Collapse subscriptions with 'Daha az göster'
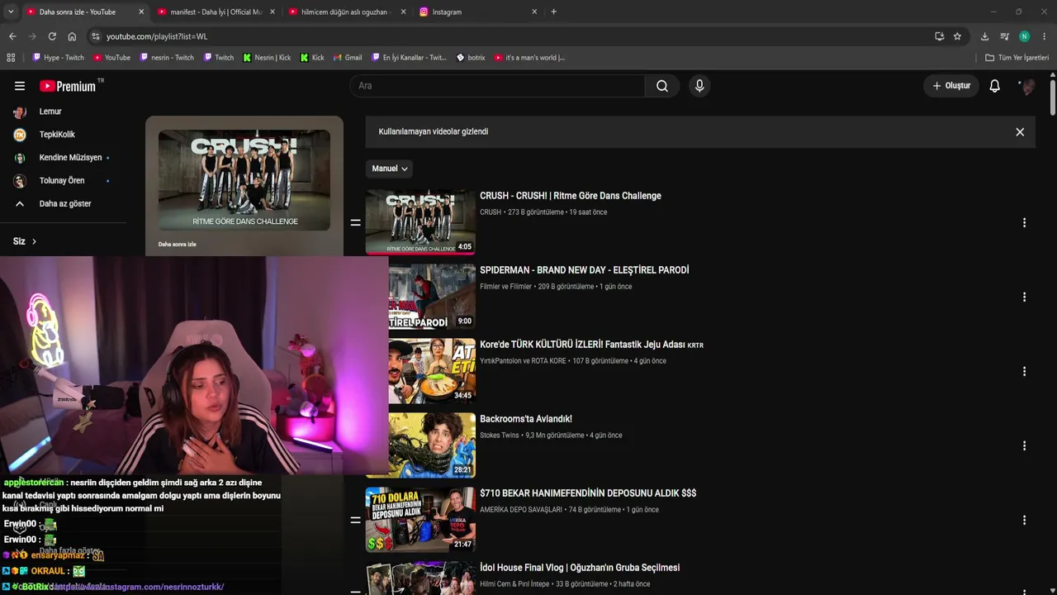Screen dimensions: 1057x595 (64, 204)
